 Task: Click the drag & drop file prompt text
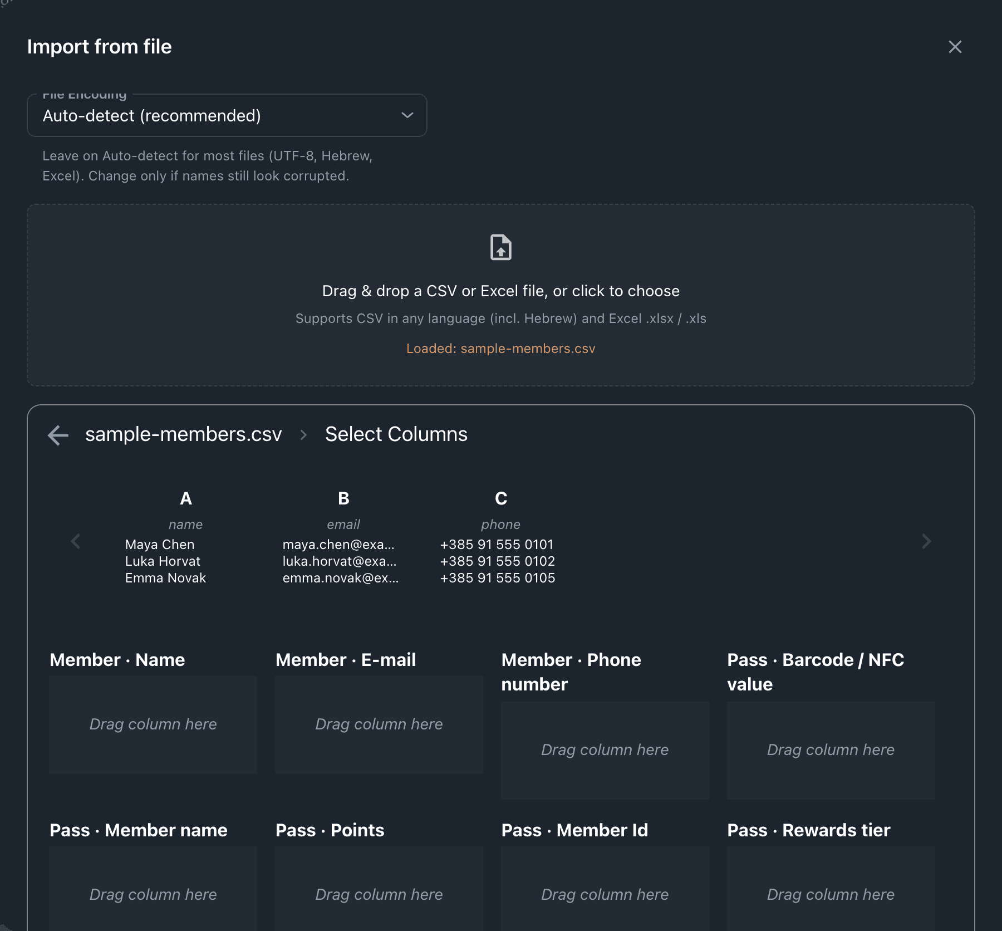501,291
